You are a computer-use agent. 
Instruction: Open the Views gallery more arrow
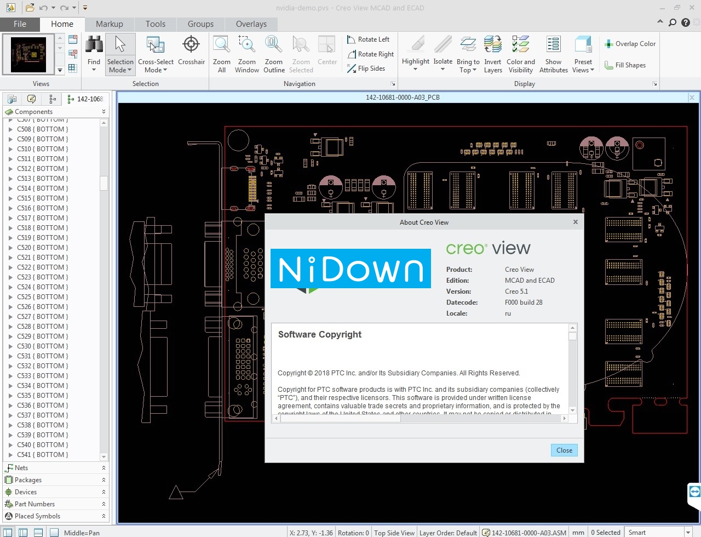pyautogui.click(x=60, y=70)
